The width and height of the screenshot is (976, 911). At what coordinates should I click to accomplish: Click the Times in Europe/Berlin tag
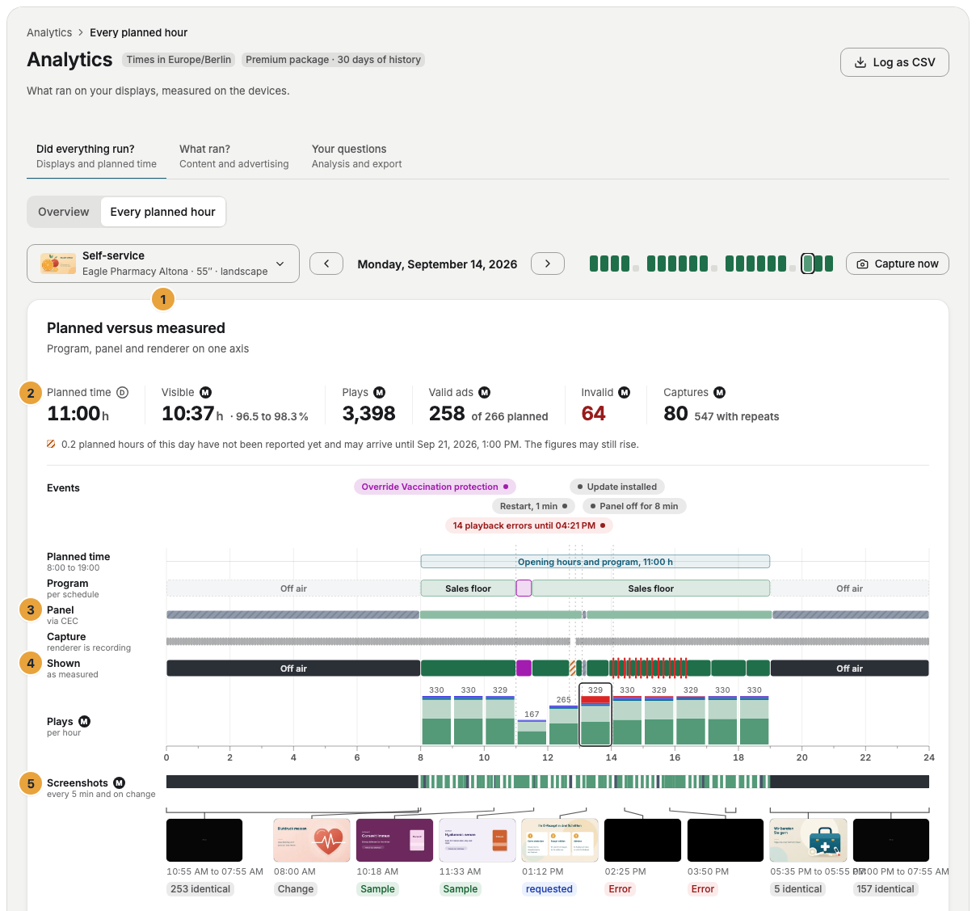179,60
